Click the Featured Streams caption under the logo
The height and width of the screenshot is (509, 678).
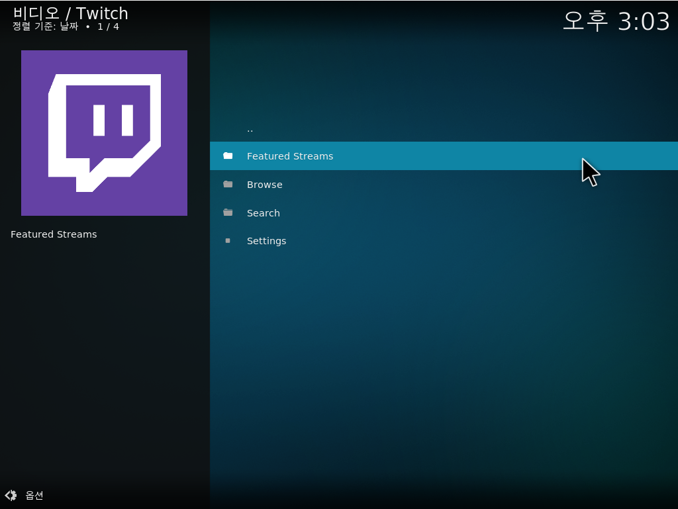click(54, 234)
